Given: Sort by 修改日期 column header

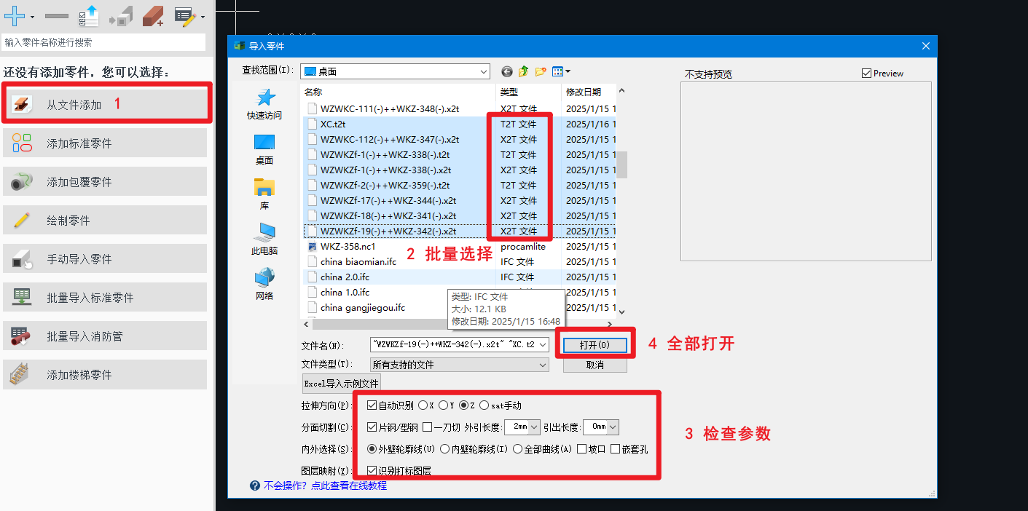Looking at the screenshot, I should click(x=589, y=92).
